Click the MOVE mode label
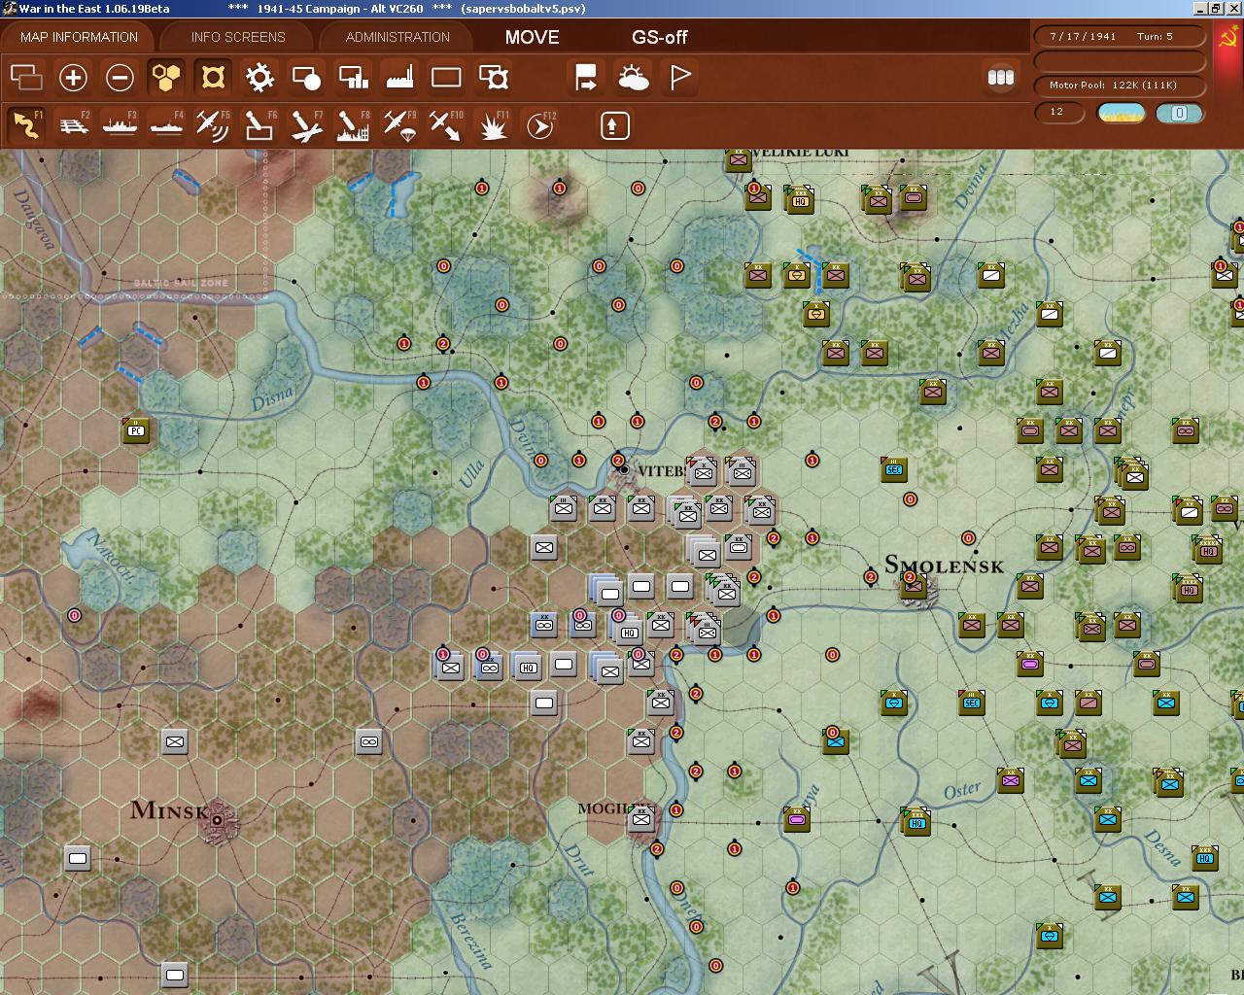The height and width of the screenshot is (995, 1244). click(x=532, y=37)
